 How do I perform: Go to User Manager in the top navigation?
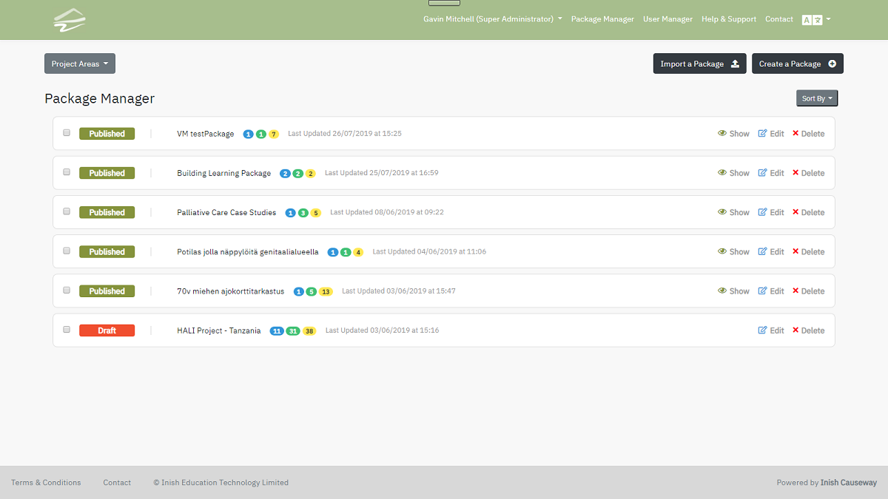(668, 19)
